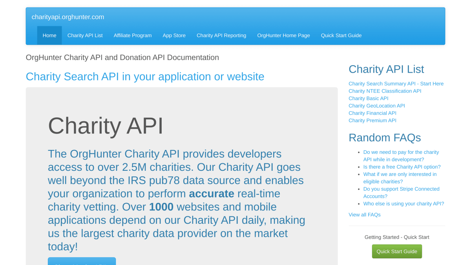Viewport: 471px width, 265px height.
Task: Open FAQ about paying during development
Action: (x=401, y=156)
